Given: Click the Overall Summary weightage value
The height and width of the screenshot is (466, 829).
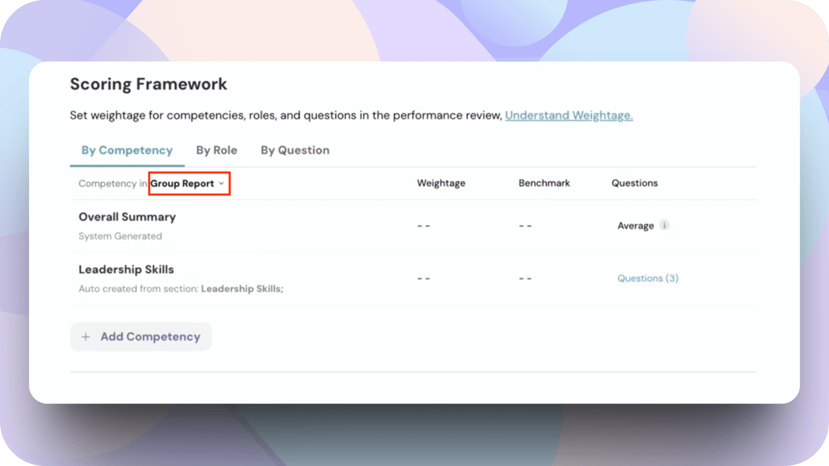Looking at the screenshot, I should [x=424, y=226].
